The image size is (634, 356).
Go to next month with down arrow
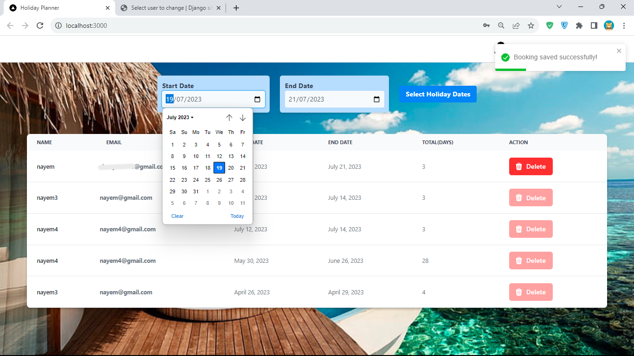click(x=243, y=118)
